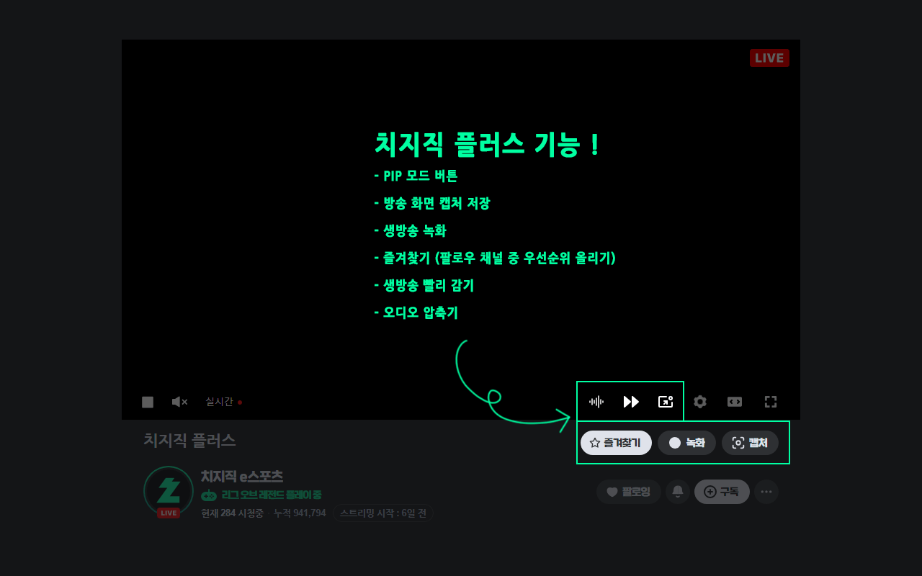Follow the channel with 팔로잉 button
This screenshot has width=922, height=576.
pyautogui.click(x=629, y=492)
